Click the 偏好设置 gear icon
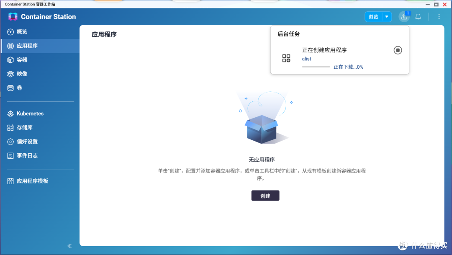 pyautogui.click(x=10, y=142)
